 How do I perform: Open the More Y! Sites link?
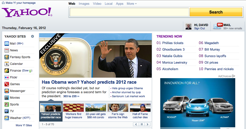click(24, 125)
